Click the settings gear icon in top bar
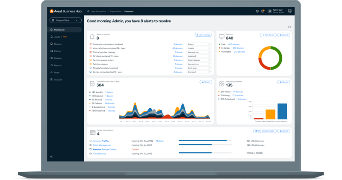 click(257, 11)
